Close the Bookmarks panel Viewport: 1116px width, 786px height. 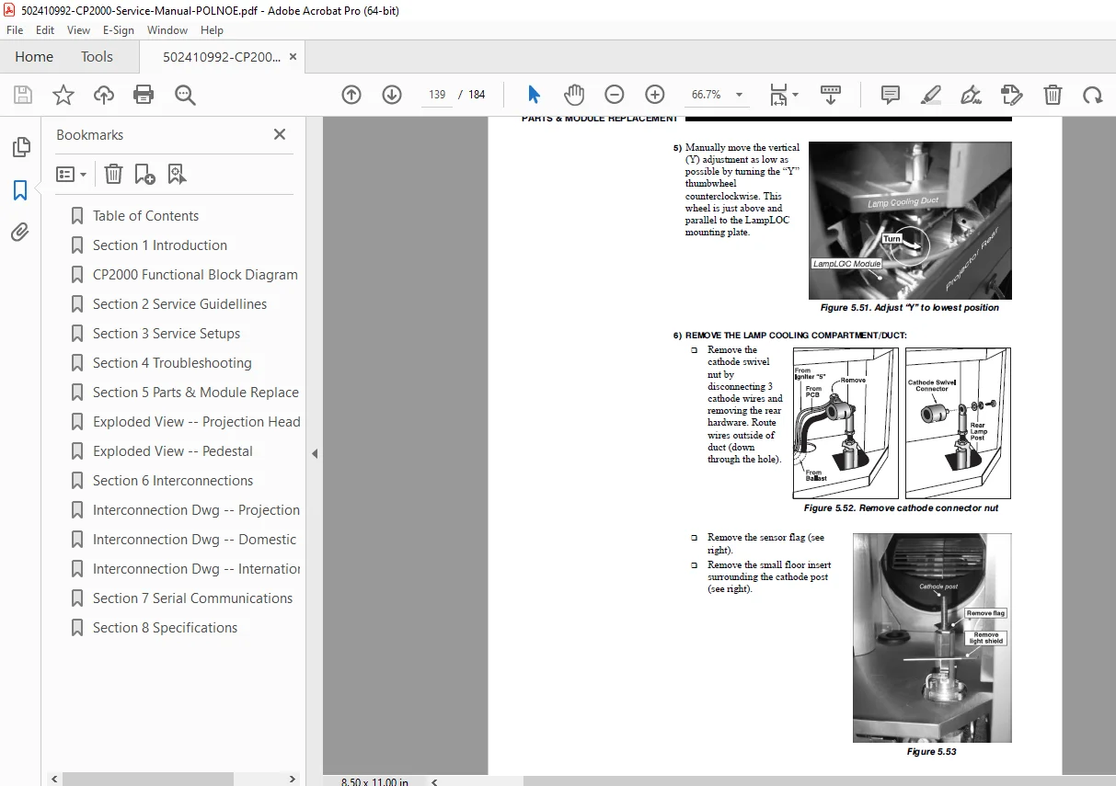click(280, 134)
